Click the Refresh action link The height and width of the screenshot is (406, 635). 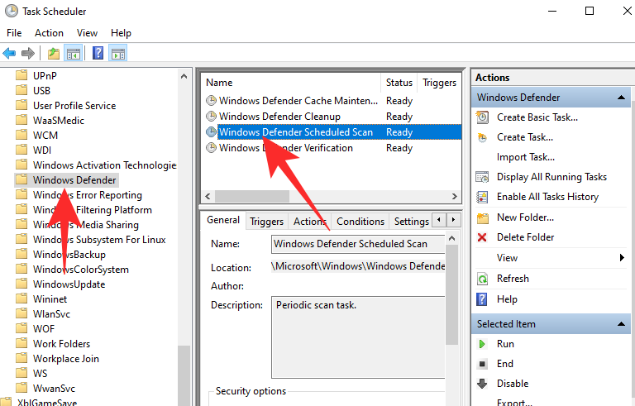pos(513,279)
